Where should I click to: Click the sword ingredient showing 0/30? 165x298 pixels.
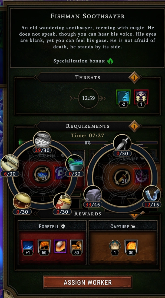[122, 143]
